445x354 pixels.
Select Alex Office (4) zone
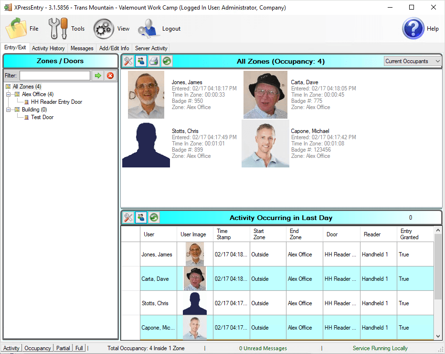(x=38, y=94)
